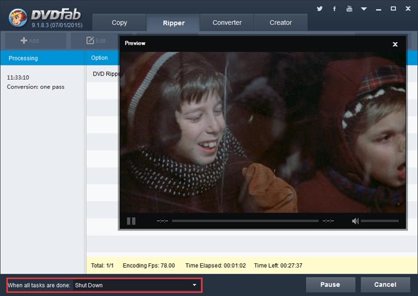Viewport: 418px width, 296px height.
Task: Click 'Time Left: 00:27:37' status text
Action: [x=278, y=265]
